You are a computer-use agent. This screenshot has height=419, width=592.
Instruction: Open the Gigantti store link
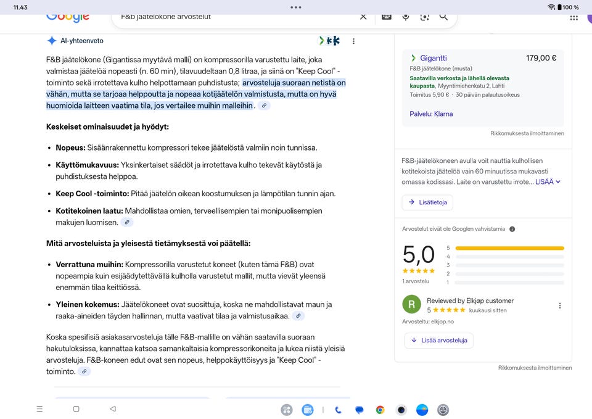click(434, 58)
